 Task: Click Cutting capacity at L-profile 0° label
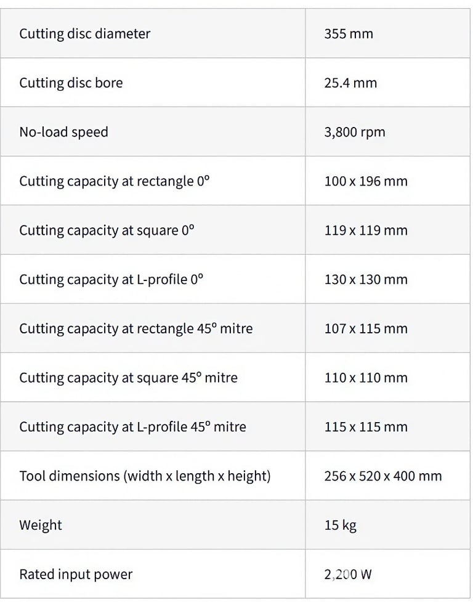[x=111, y=280]
